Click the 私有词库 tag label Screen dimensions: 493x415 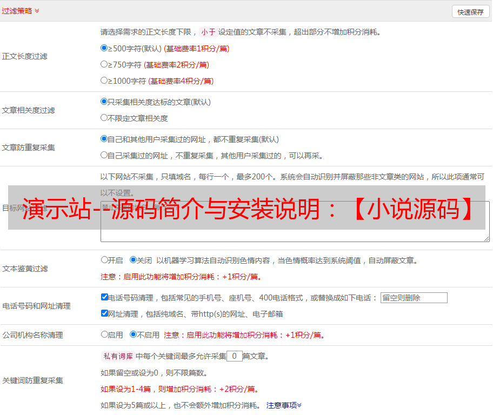click(x=117, y=356)
